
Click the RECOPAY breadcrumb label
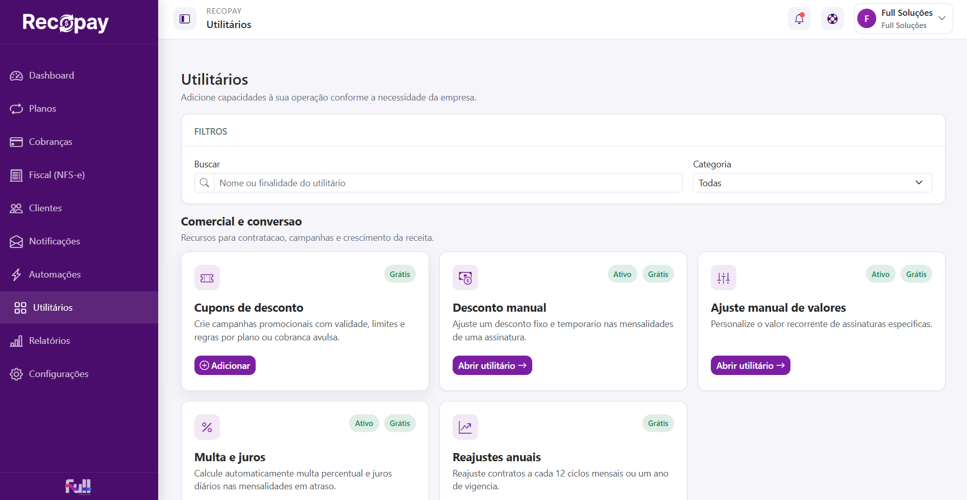[x=224, y=11]
